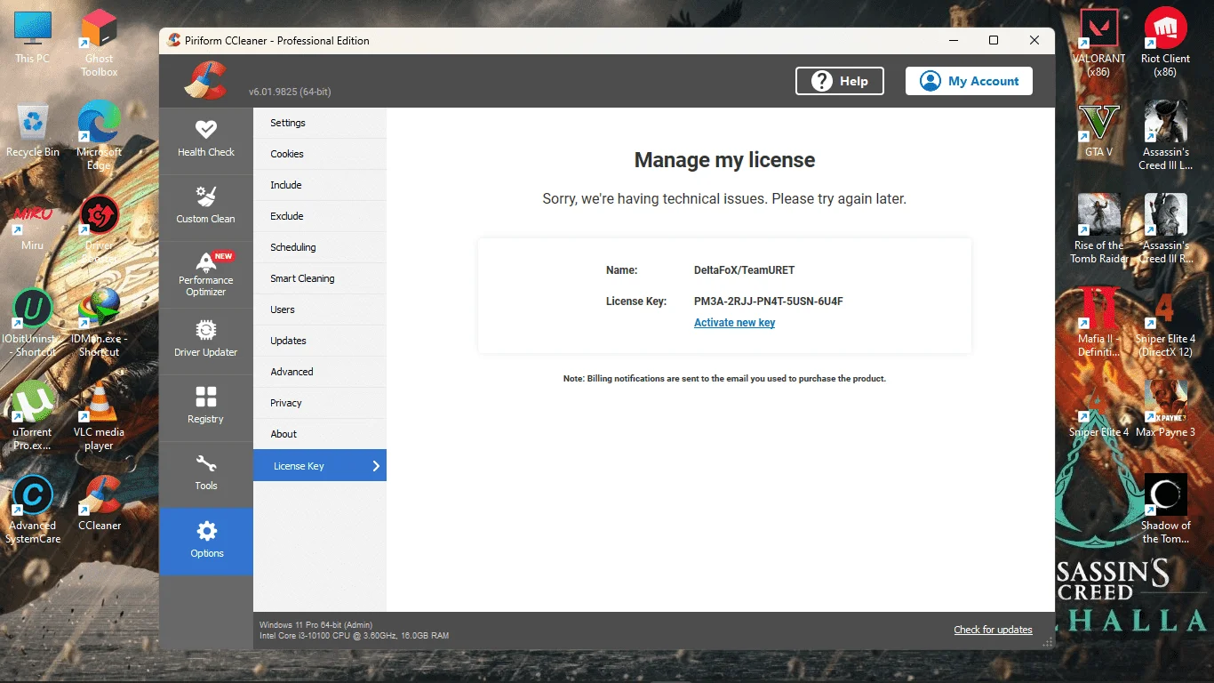
Task: Click the Manage my license heading
Action: (724, 160)
